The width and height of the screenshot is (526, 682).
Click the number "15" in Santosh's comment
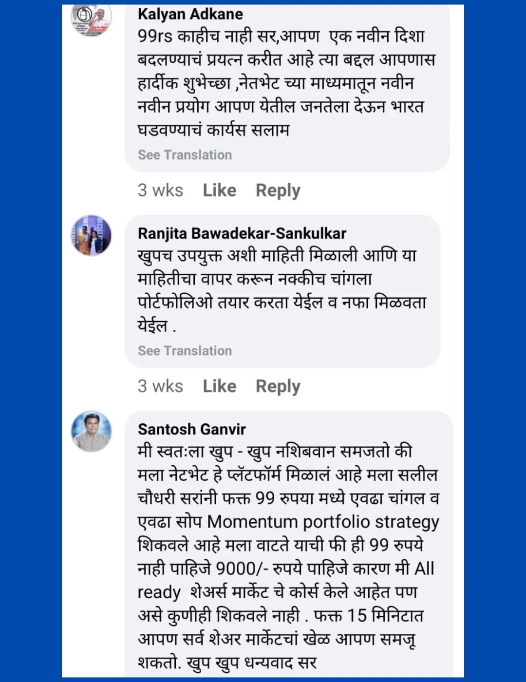357,615
